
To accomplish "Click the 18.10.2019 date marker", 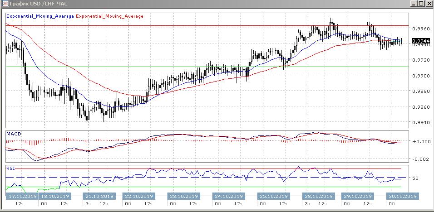I will (55, 197).
